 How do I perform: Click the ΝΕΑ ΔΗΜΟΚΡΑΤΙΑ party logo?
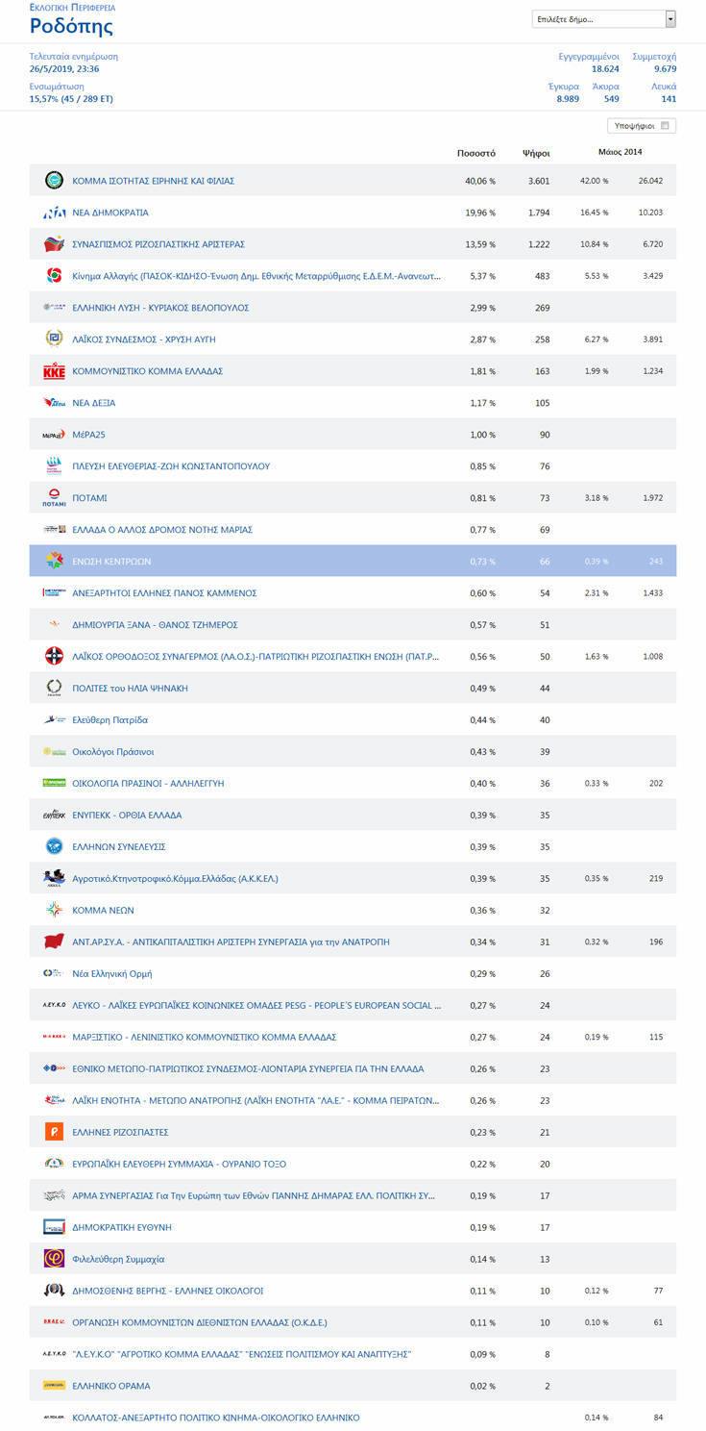[54, 213]
